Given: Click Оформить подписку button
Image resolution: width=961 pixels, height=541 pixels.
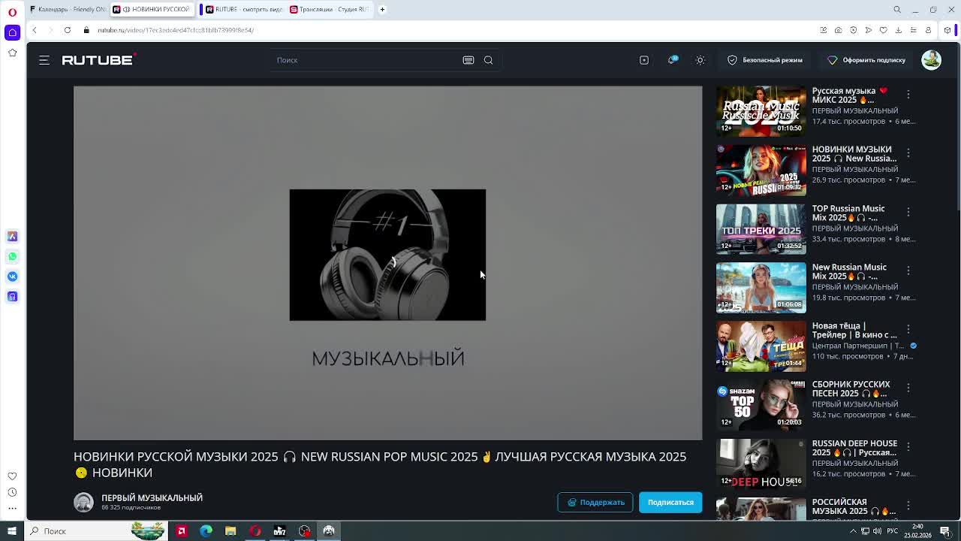Looking at the screenshot, I should (x=866, y=60).
